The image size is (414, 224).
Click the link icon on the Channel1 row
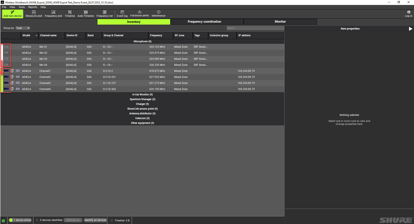tap(18, 71)
